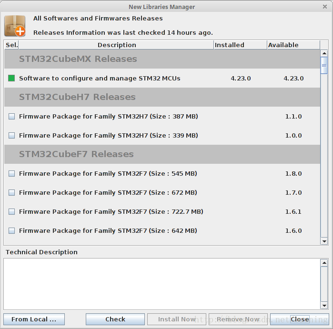Check STM32F7 firmware package 672 MB
This screenshot has width=333, height=329.
[12, 192]
